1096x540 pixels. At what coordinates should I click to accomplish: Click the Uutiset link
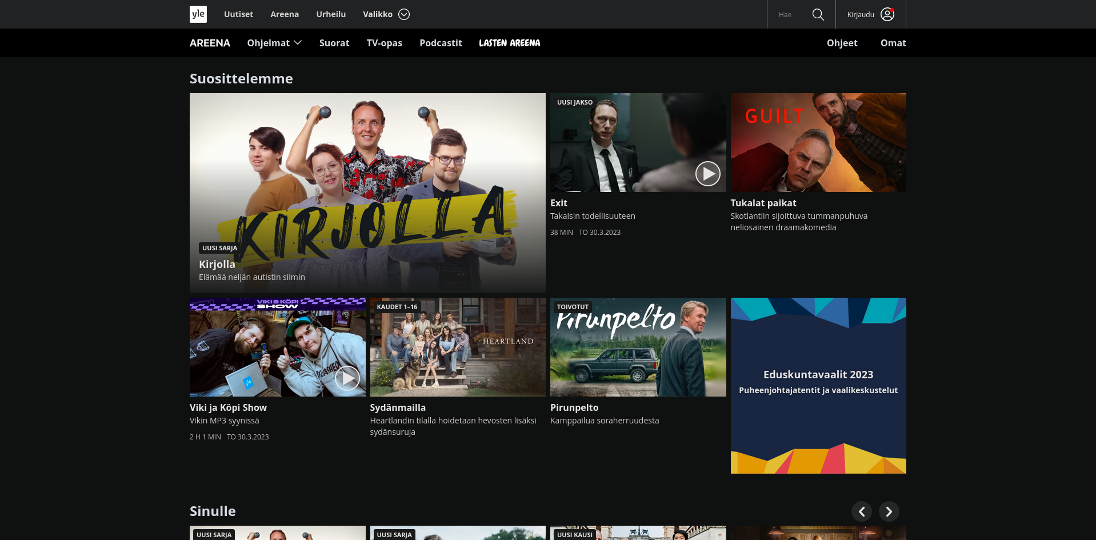click(x=238, y=14)
